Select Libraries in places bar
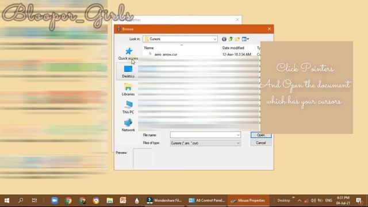 tap(128, 90)
